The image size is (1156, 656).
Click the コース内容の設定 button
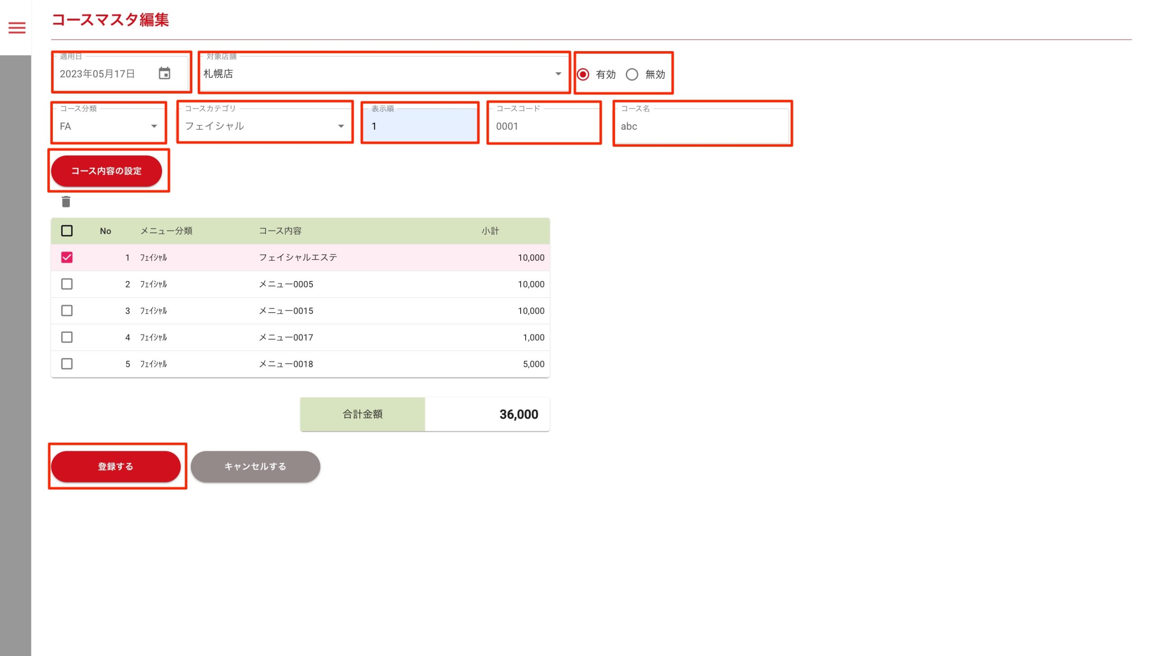point(107,171)
